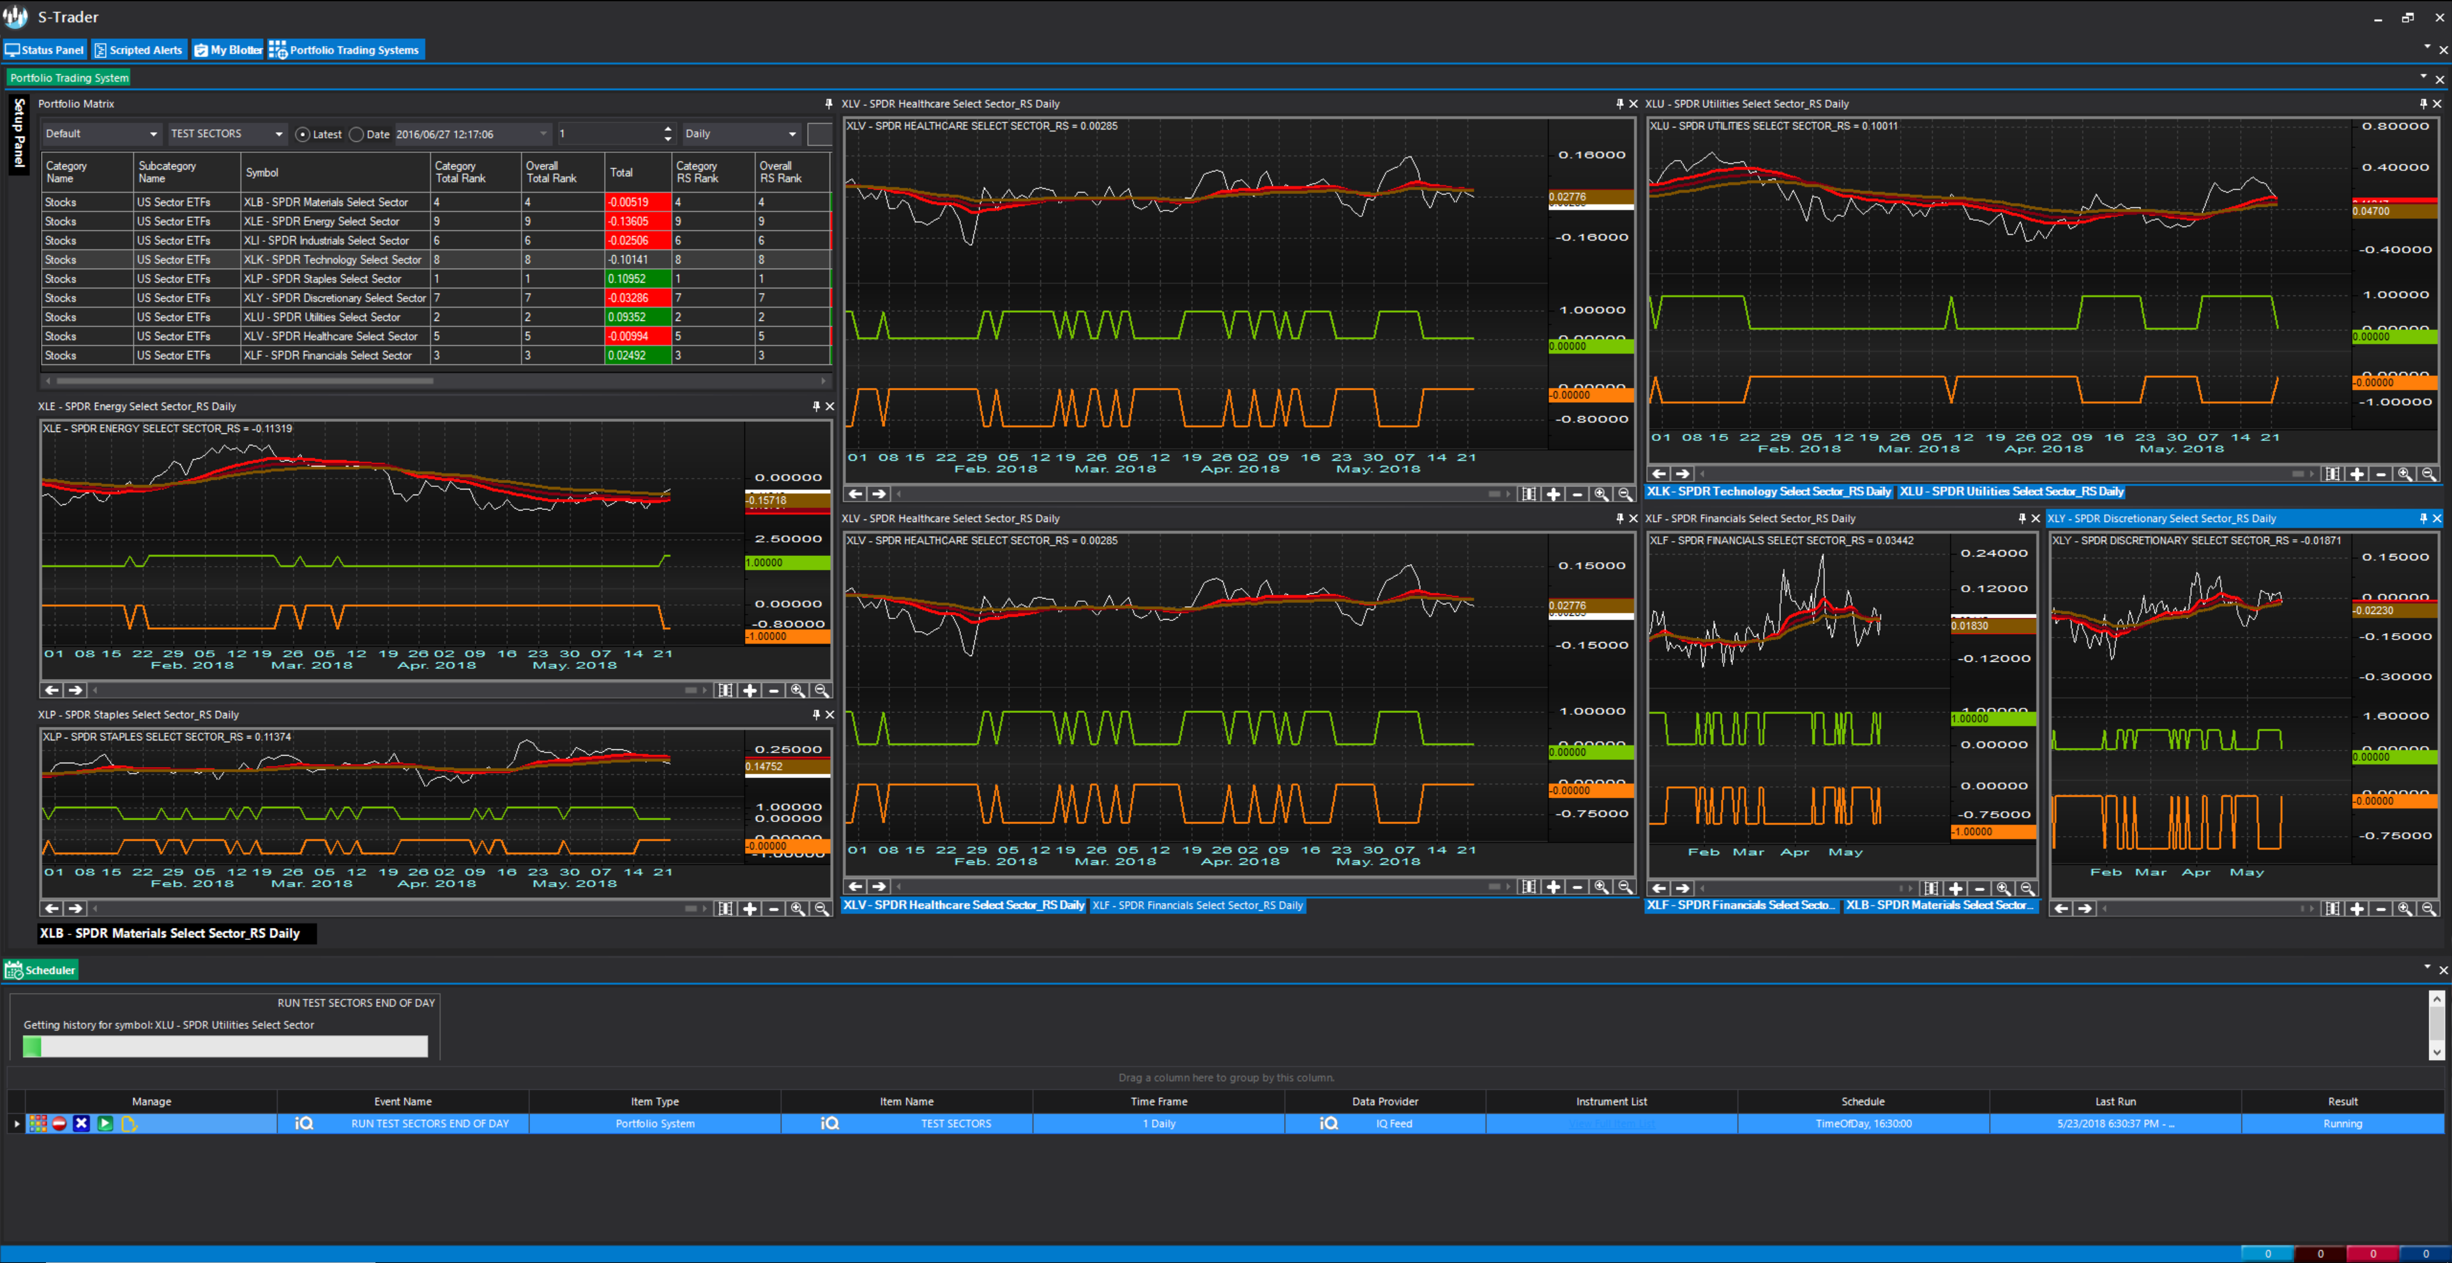Decrease the period count stepper
The width and height of the screenshot is (2452, 1263).
coord(667,139)
